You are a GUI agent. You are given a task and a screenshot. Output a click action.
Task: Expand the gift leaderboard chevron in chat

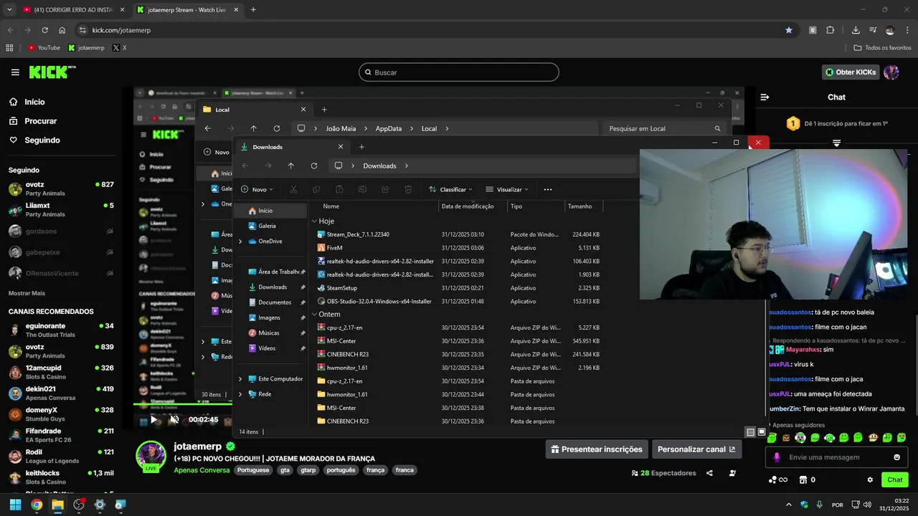pos(836,144)
